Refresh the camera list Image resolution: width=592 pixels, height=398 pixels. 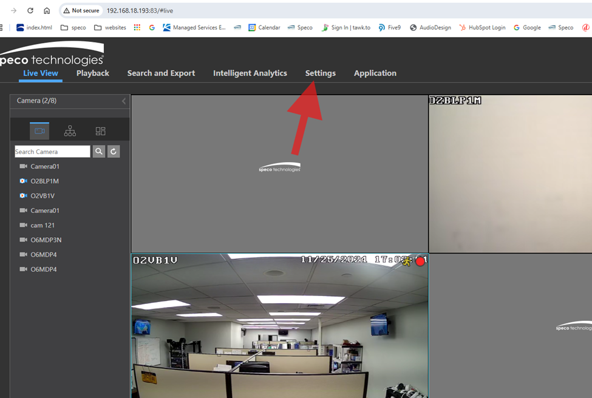pyautogui.click(x=113, y=151)
